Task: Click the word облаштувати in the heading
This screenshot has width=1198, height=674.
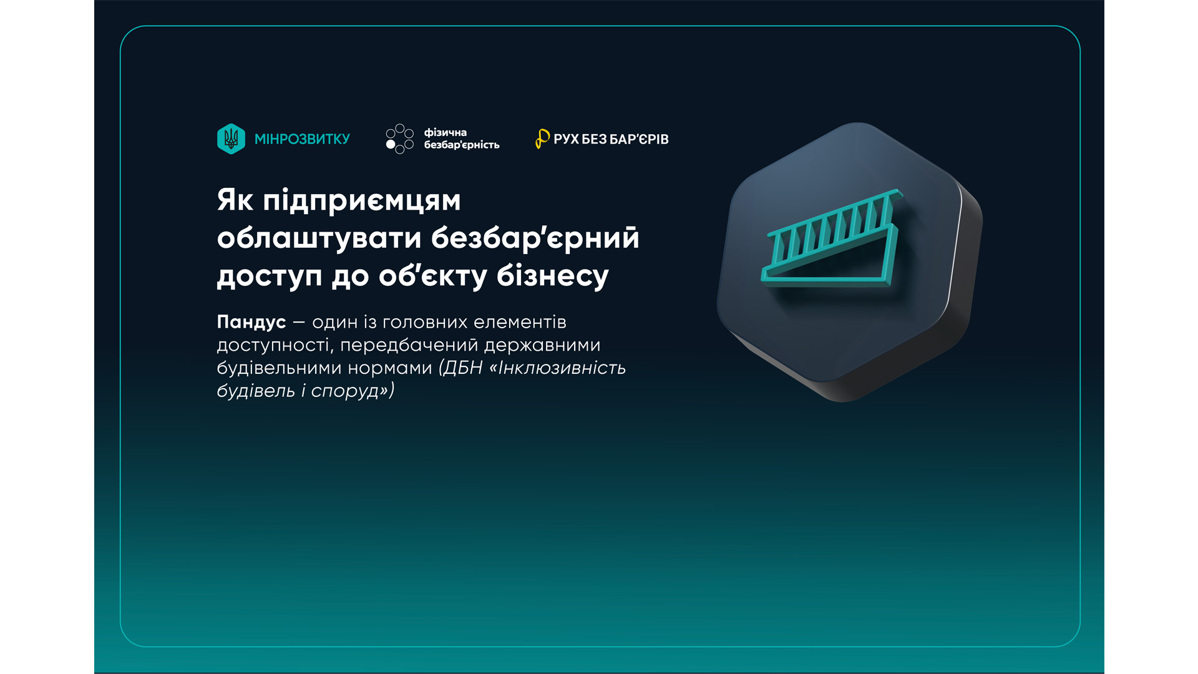Action: point(319,238)
